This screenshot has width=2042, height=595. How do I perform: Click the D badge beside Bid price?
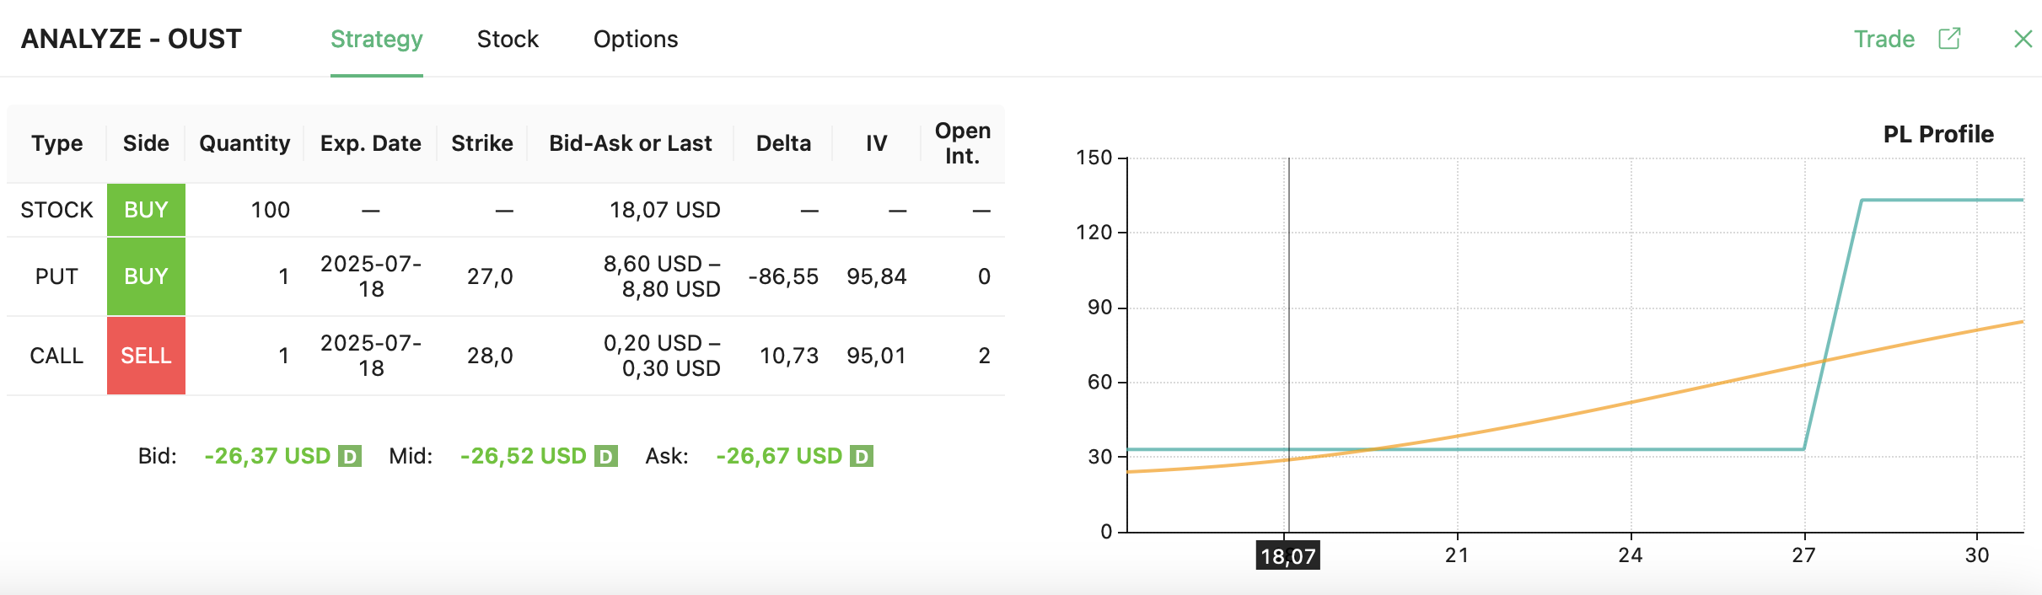click(349, 456)
